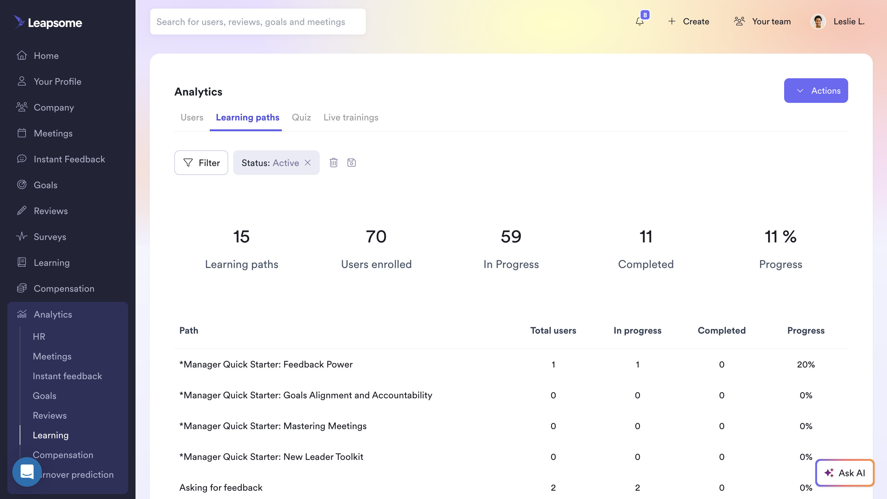The width and height of the screenshot is (887, 499).
Task: Open Home from the sidebar
Action: point(46,55)
